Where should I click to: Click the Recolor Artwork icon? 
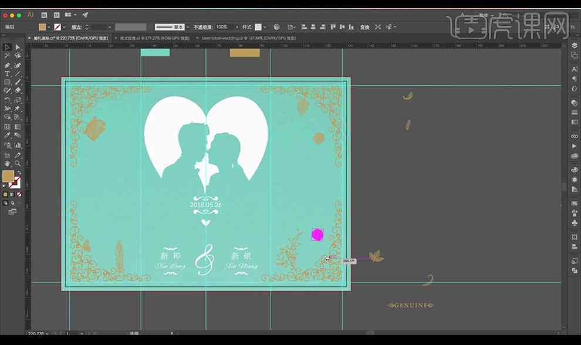coord(276,27)
